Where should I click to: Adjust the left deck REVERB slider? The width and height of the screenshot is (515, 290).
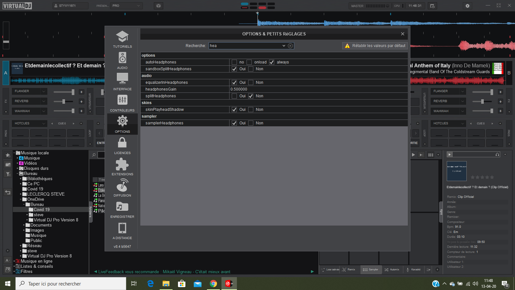click(64, 101)
